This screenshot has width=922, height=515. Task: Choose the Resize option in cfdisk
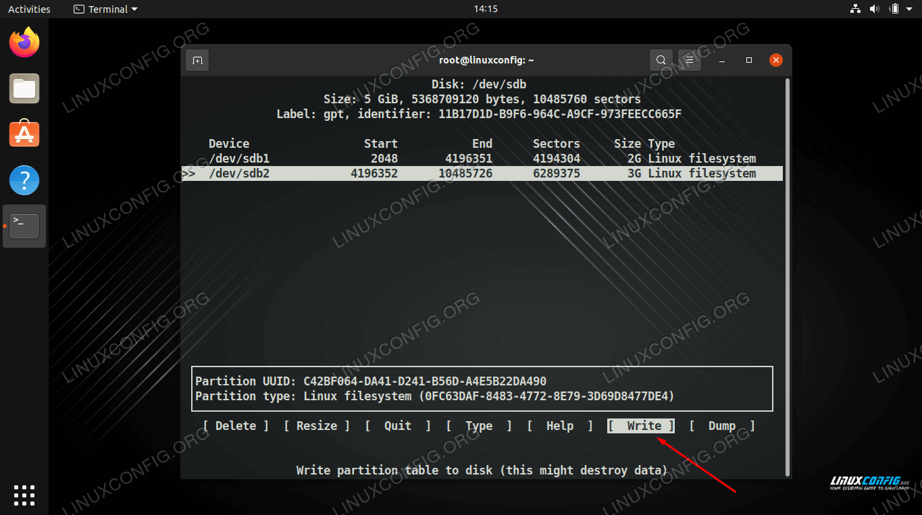pyautogui.click(x=317, y=426)
